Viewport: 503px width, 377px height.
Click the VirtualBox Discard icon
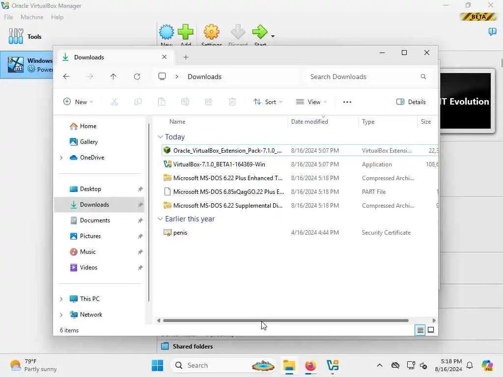[x=238, y=32]
